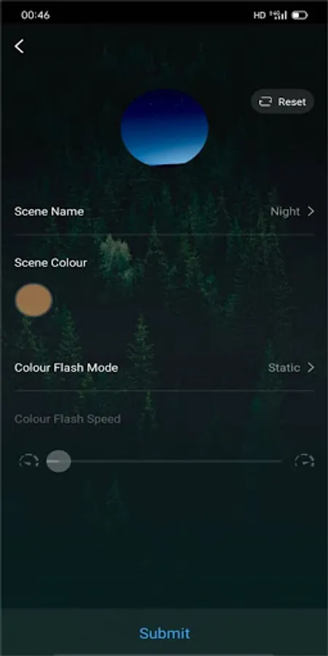Tap the slow speed gauge icon

29,461
